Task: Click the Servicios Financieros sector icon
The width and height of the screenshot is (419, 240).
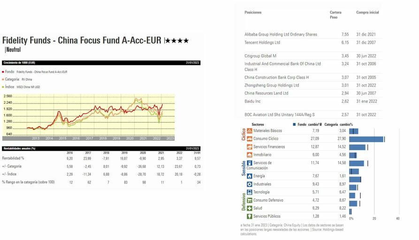Action: [250, 147]
